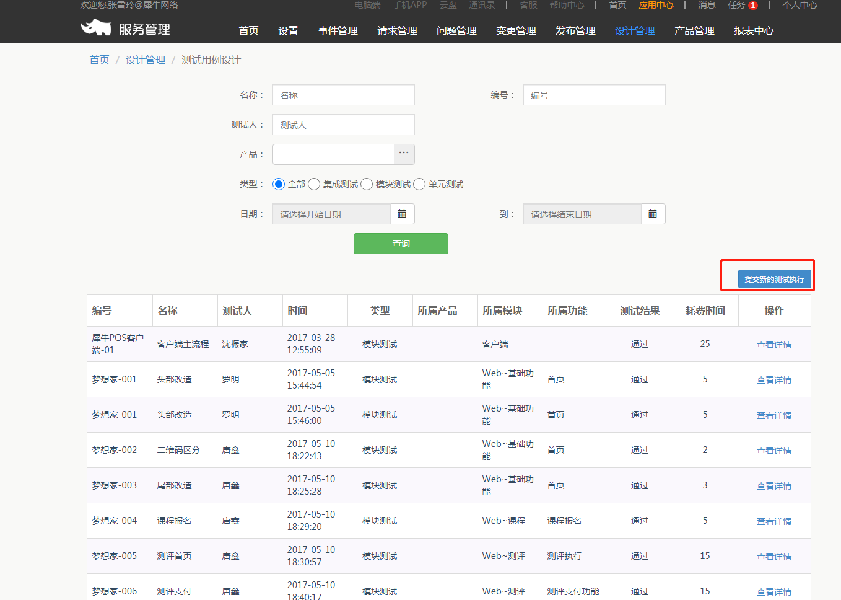View details for 梦想家-005 row
This screenshot has height=600, width=841.
[x=774, y=557]
